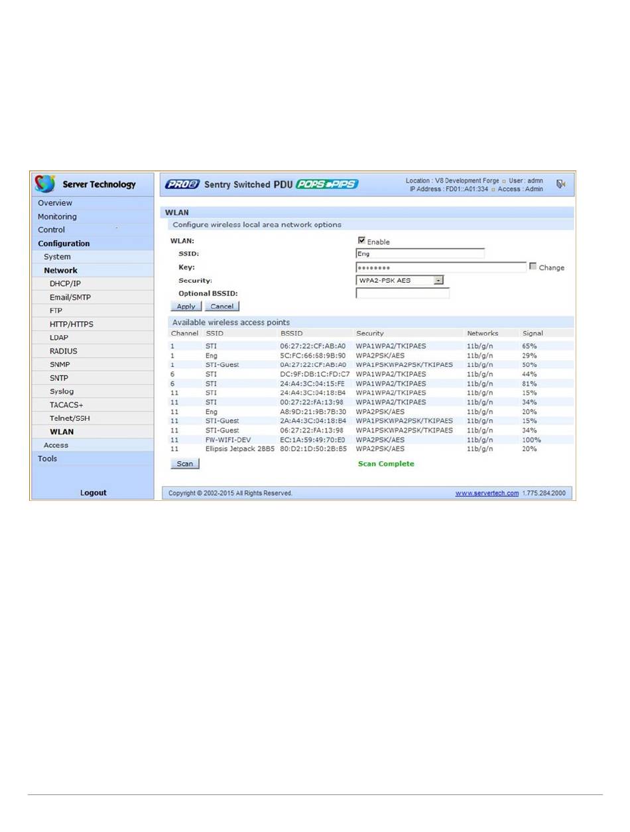Select BSSID 0A:27:22:CF:AB:A0 STI-Guest row
Screen dimensions: 630x832
[371, 365]
